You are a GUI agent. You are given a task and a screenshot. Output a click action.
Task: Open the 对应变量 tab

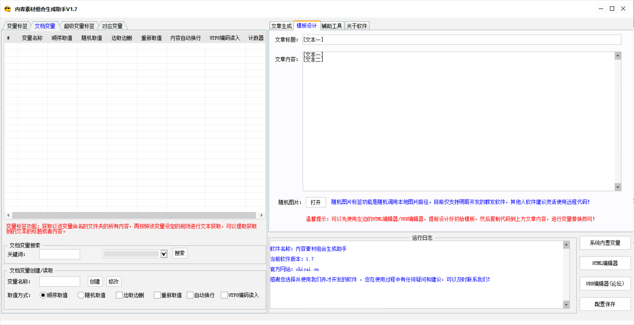112,26
